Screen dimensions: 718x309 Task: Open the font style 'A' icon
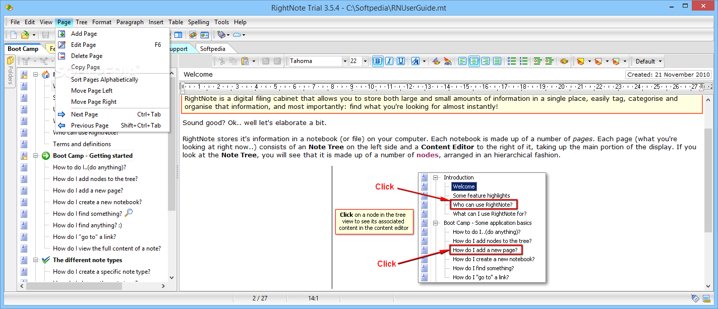[415, 61]
